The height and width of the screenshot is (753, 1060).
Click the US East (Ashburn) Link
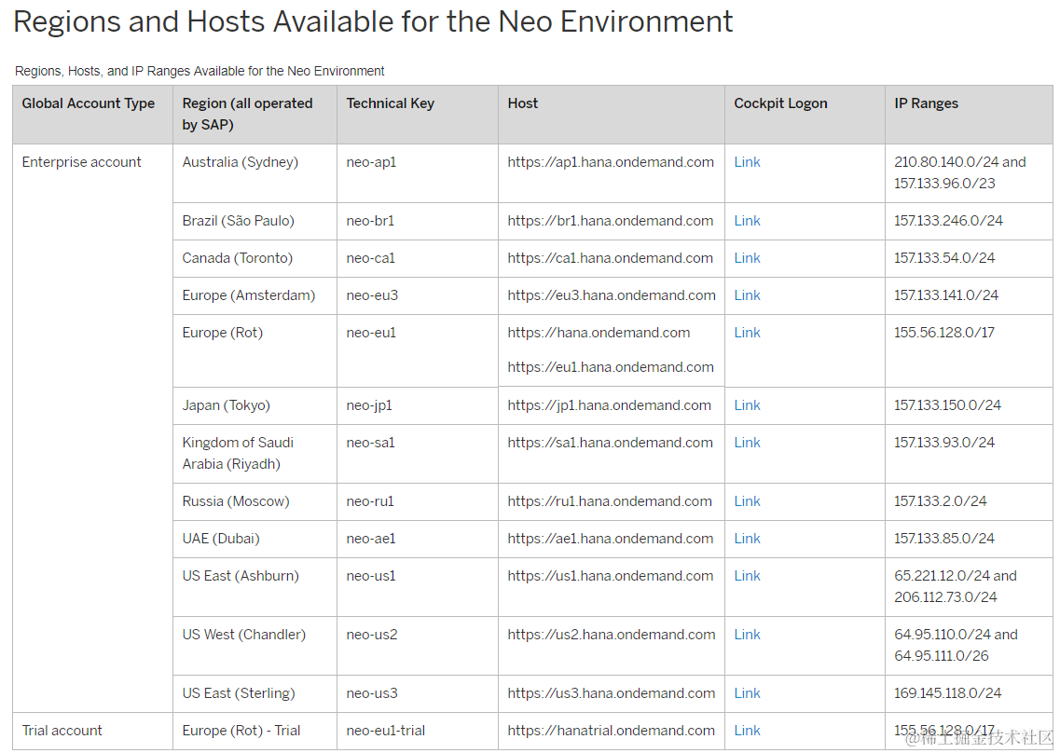[747, 576]
